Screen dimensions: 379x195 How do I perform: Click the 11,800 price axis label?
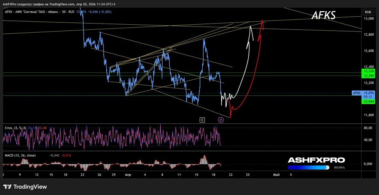[x=369, y=115]
